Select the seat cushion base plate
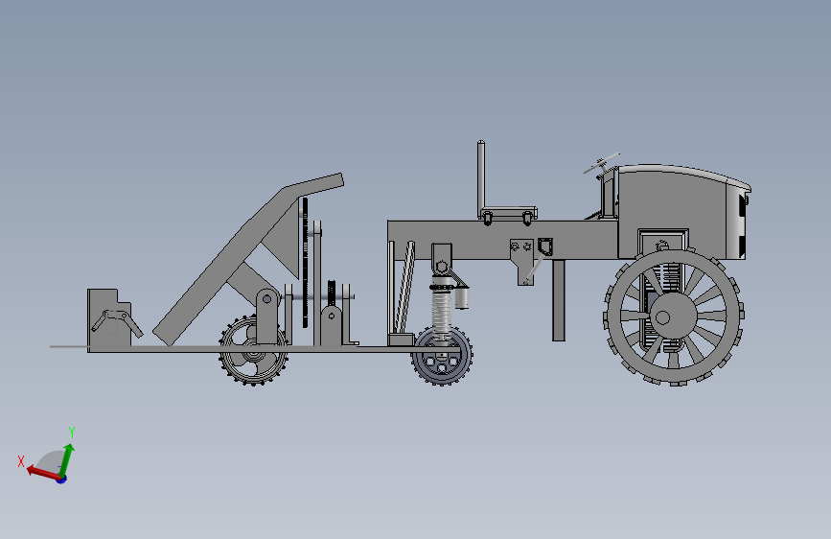This screenshot has height=539, width=831. click(x=508, y=212)
